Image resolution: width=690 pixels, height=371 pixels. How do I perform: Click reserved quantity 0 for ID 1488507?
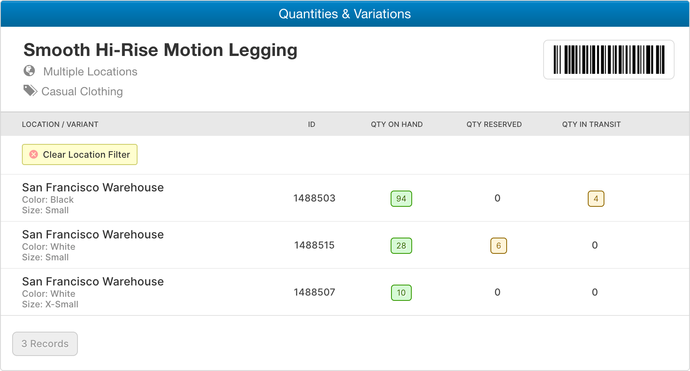tap(497, 292)
